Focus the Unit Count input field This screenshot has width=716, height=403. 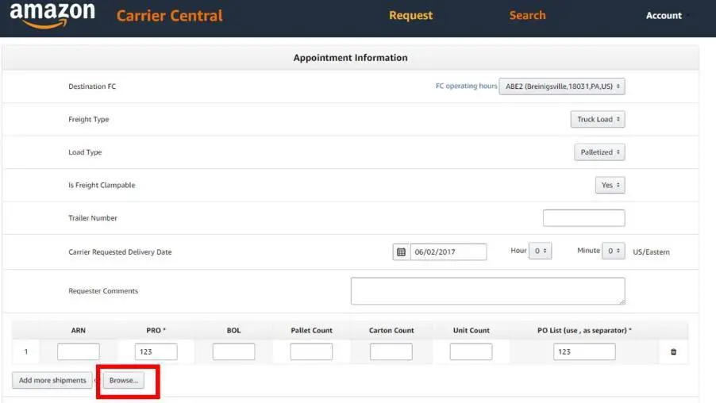471,351
